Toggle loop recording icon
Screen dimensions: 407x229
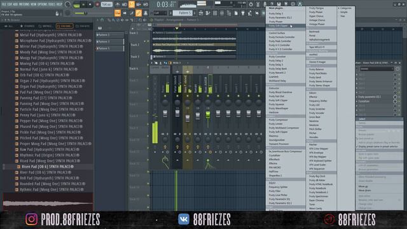(146, 4)
